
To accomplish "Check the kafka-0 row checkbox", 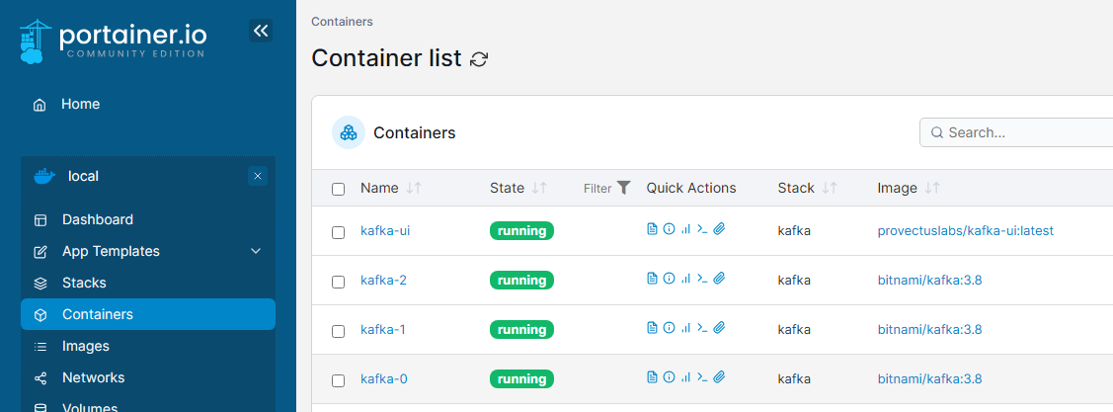I will click(x=339, y=380).
